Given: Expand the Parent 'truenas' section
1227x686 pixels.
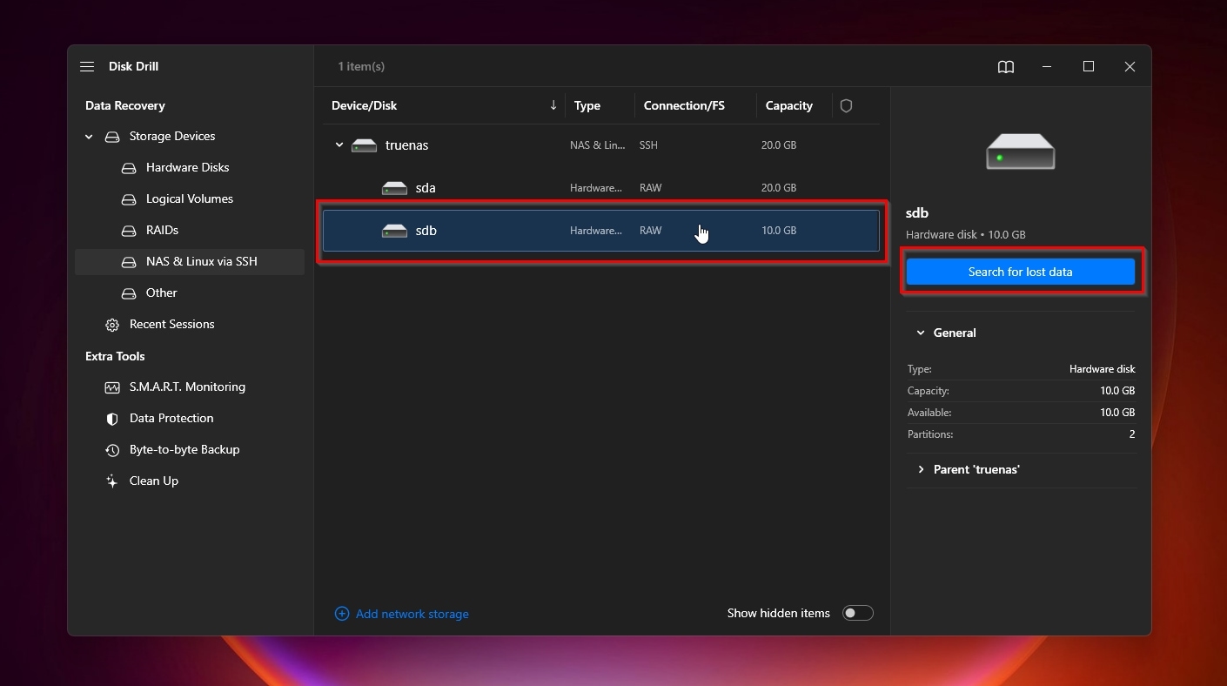Looking at the screenshot, I should 921,469.
